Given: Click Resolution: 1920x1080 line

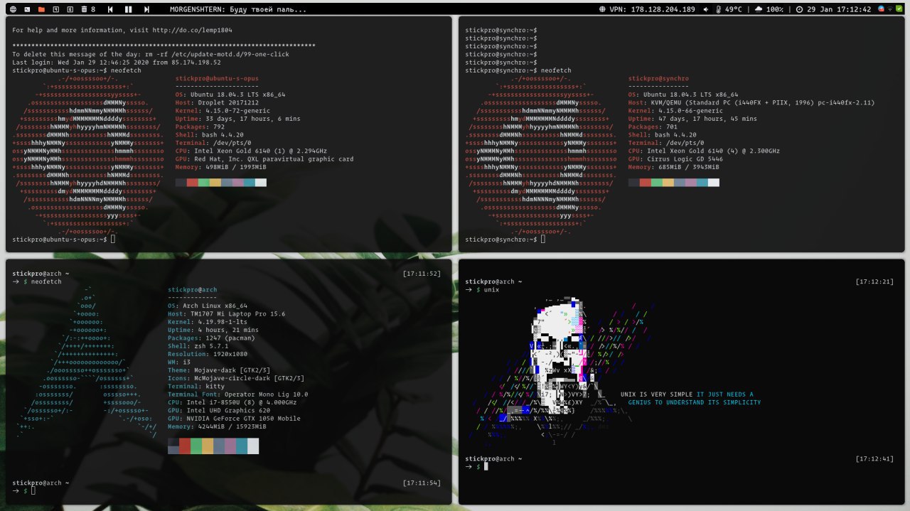Looking at the screenshot, I should pyautogui.click(x=208, y=354).
